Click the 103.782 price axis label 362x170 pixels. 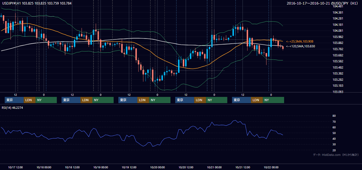(x=338, y=49)
